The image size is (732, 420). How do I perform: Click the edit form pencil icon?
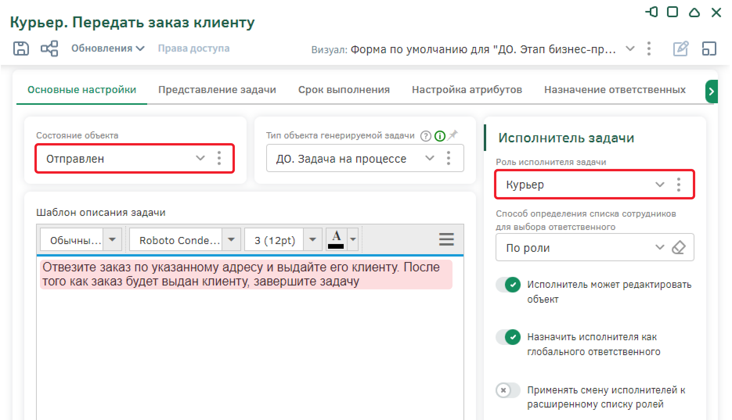tap(680, 49)
